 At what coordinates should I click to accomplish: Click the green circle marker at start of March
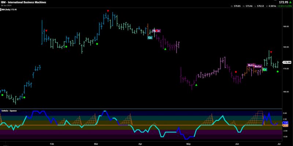pos(97,44)
